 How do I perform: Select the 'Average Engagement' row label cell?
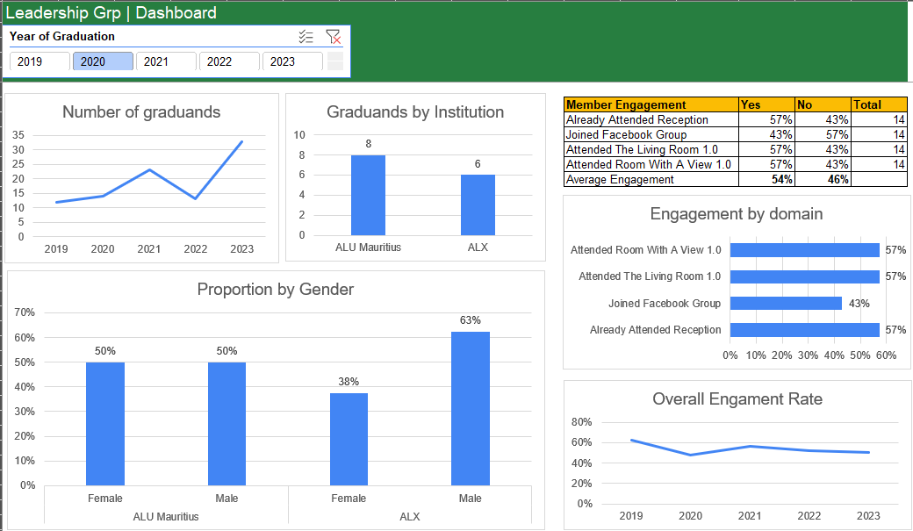click(x=650, y=179)
